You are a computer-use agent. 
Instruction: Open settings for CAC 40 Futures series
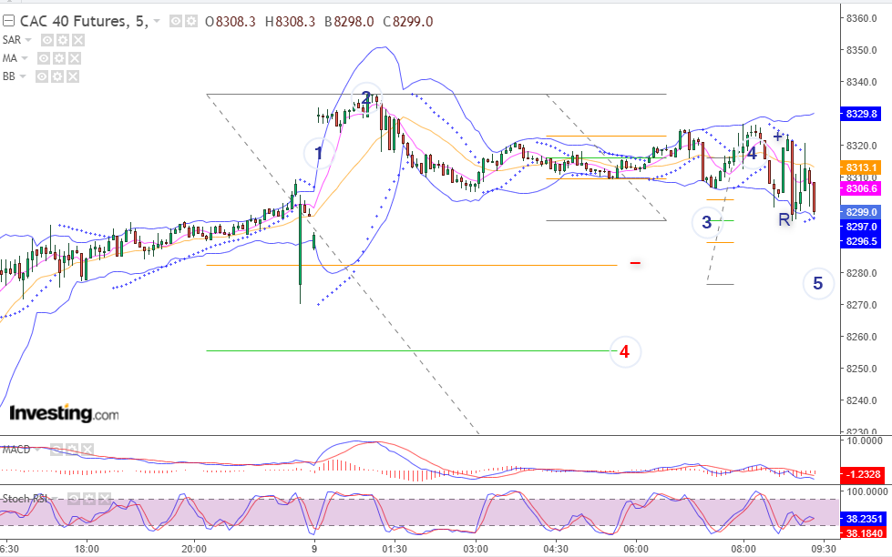pos(191,22)
